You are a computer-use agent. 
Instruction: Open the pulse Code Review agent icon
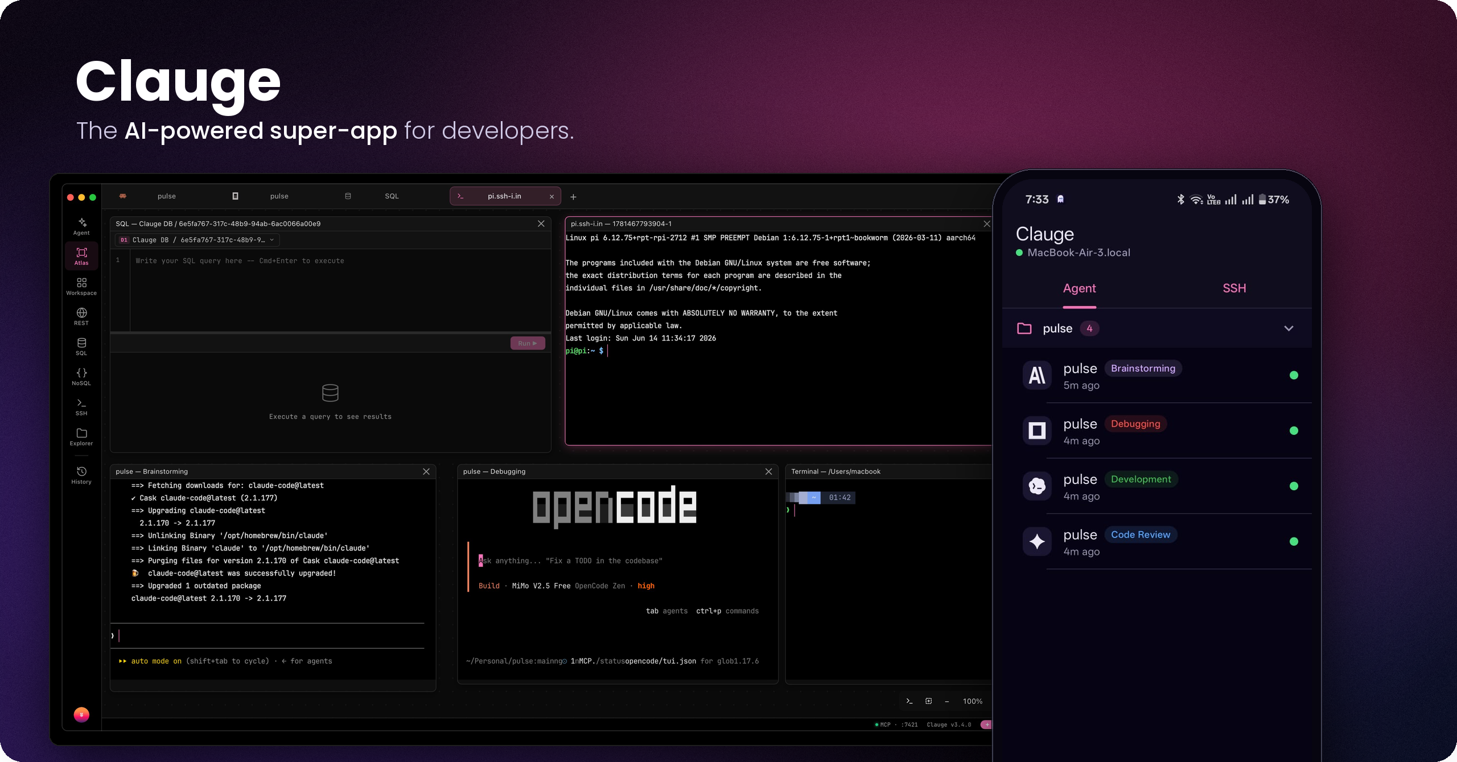pyautogui.click(x=1036, y=541)
